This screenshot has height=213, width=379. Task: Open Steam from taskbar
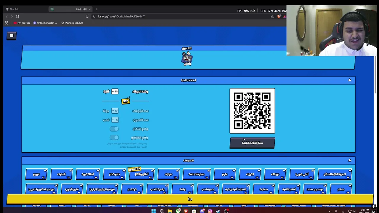coord(218,211)
